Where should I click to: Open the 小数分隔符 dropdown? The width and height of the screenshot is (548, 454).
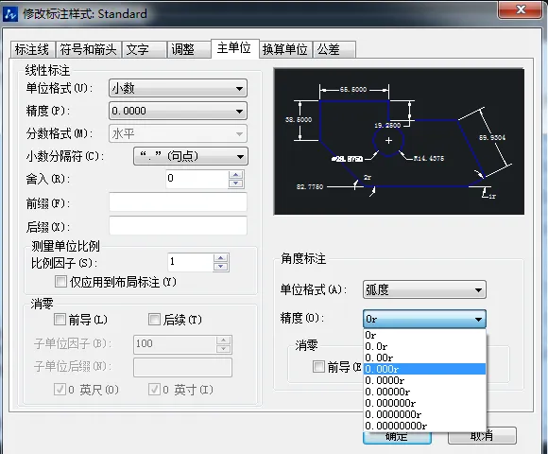tap(191, 156)
